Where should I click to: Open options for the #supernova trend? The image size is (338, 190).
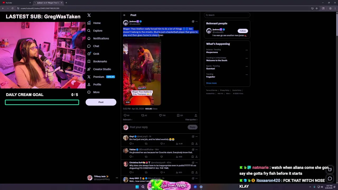247,50
